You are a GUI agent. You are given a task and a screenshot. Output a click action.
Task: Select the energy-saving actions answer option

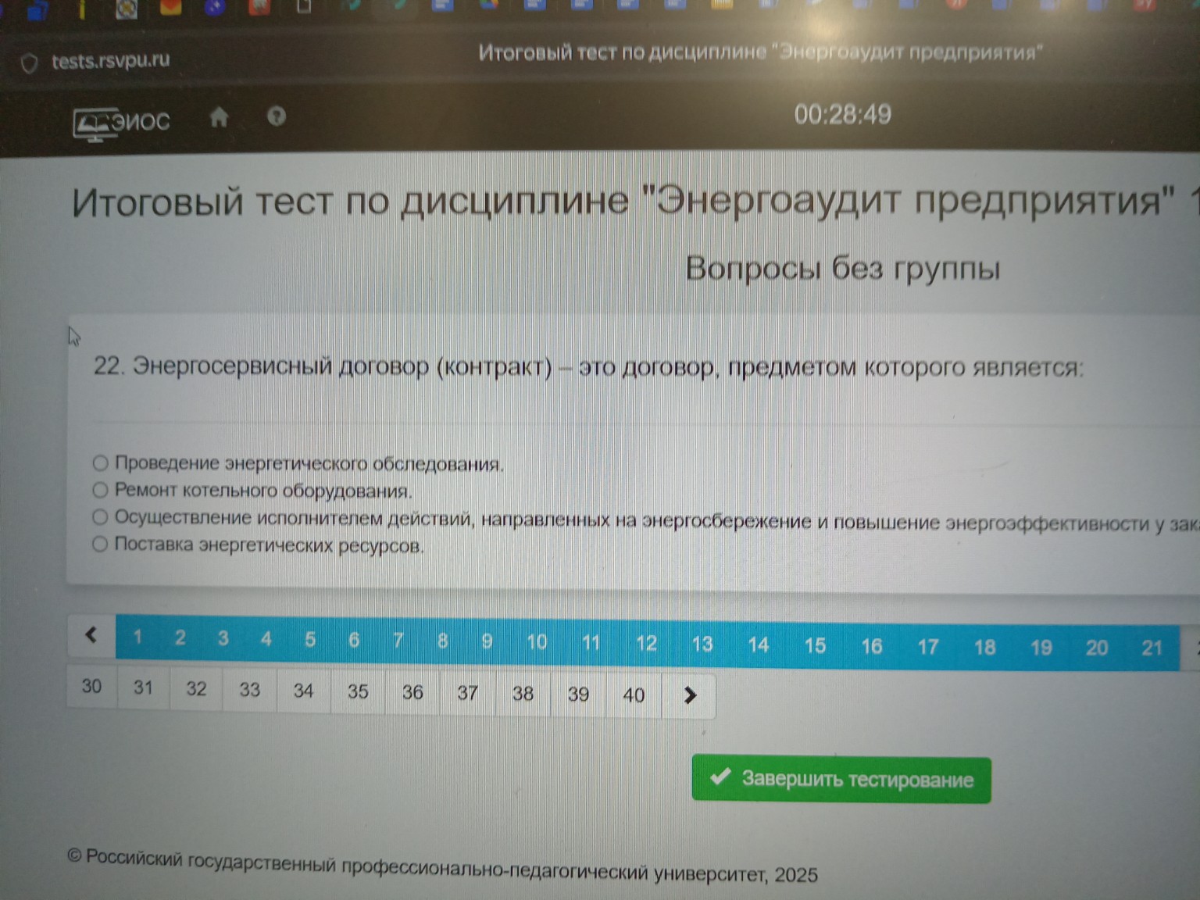100,516
